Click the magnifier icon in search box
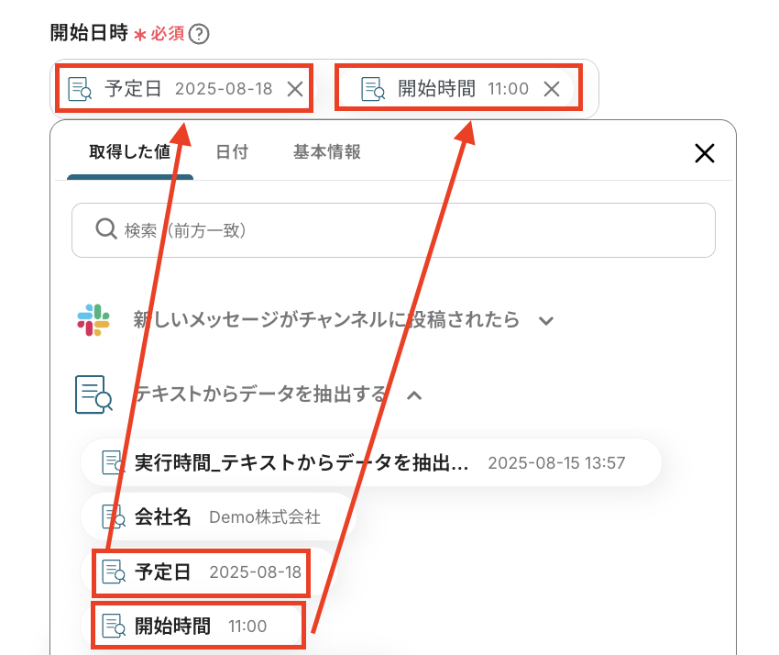This screenshot has width=779, height=655. point(105,229)
